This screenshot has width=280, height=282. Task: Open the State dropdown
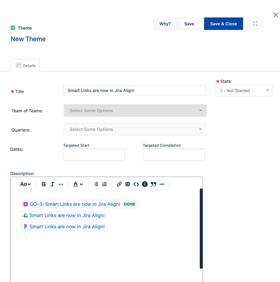(x=244, y=91)
